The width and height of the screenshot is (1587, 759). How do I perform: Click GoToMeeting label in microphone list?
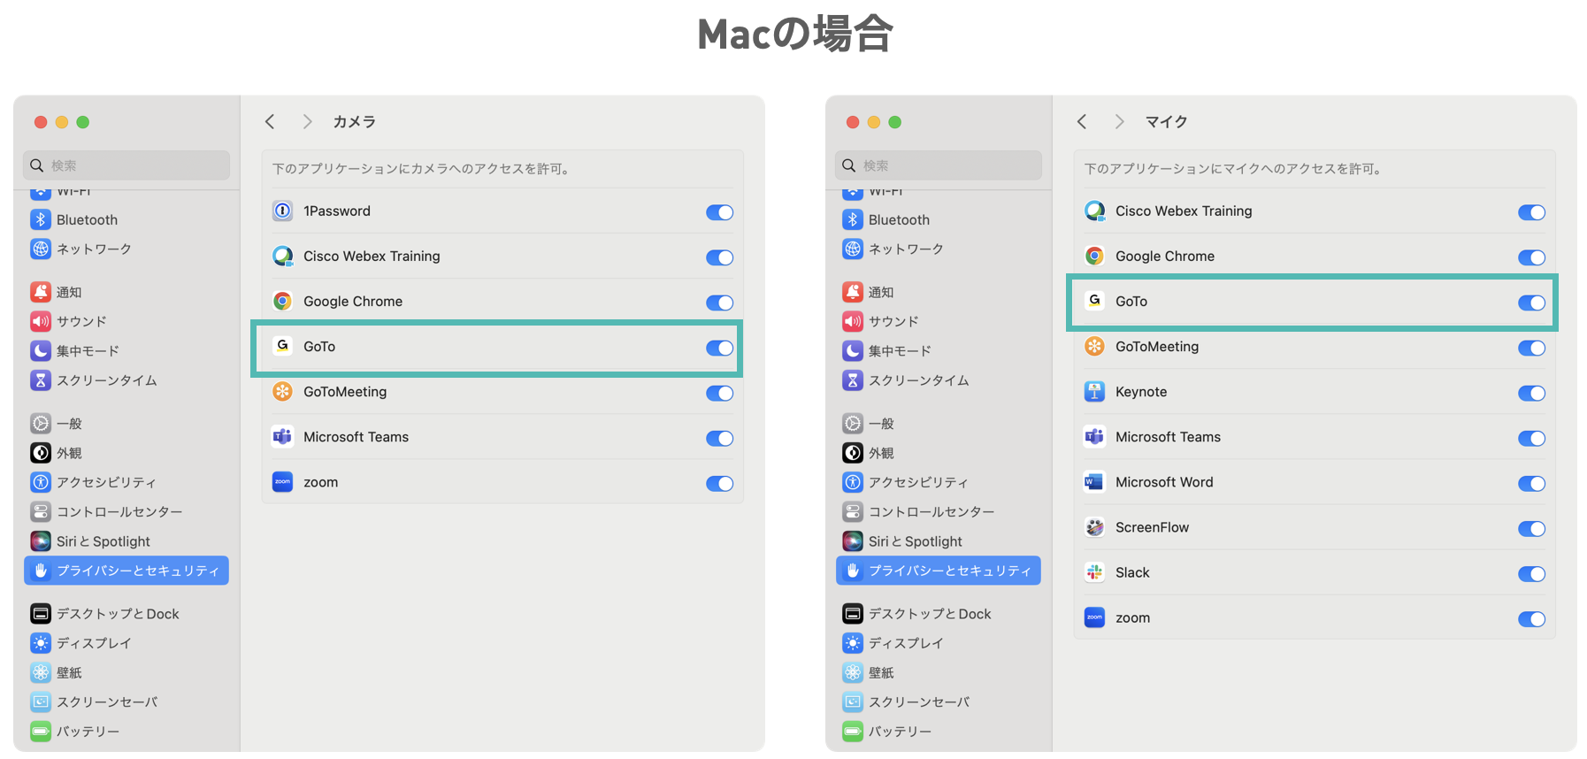(x=1157, y=347)
